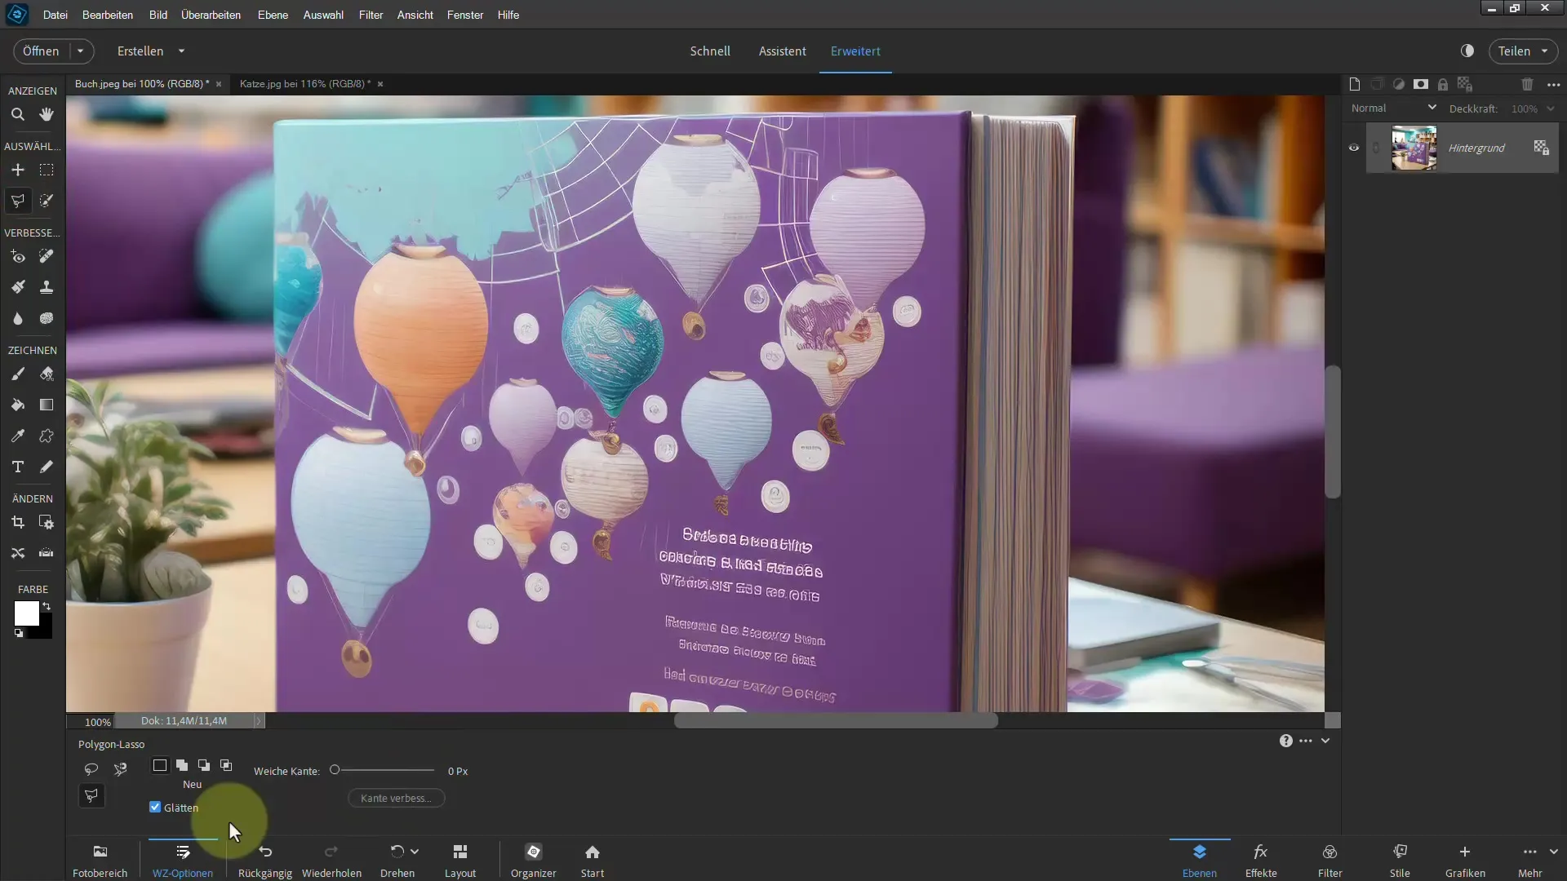1567x881 pixels.
Task: Switch to regular Lasso tool option
Action: [91, 768]
